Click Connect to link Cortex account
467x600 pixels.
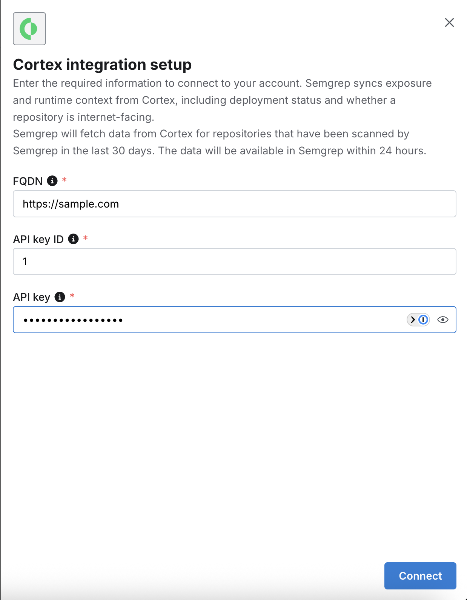tap(420, 576)
